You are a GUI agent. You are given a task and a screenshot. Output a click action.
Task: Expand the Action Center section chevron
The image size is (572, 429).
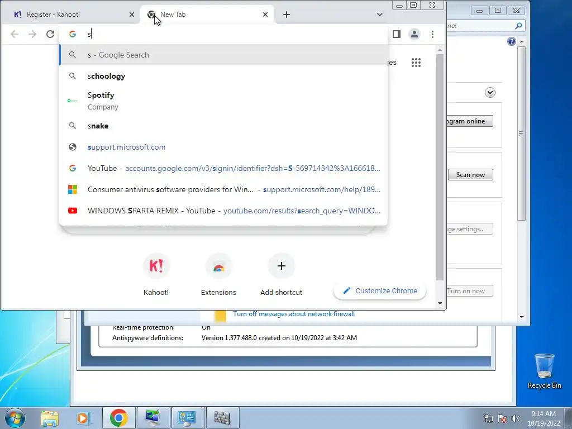point(490,92)
